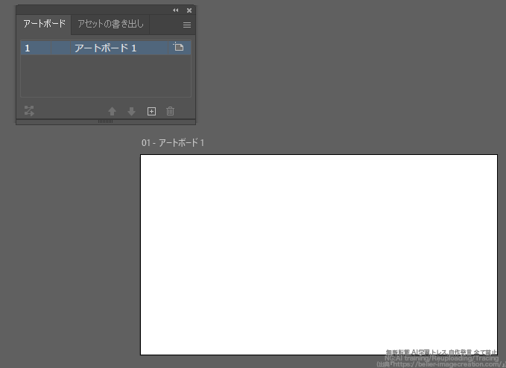Collapse the panel with double-arrow icon
Viewport: 506px width, 368px height.
coord(176,10)
